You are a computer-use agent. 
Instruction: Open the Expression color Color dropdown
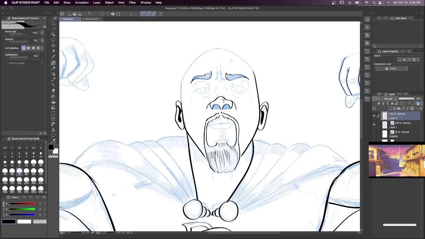coord(392,68)
